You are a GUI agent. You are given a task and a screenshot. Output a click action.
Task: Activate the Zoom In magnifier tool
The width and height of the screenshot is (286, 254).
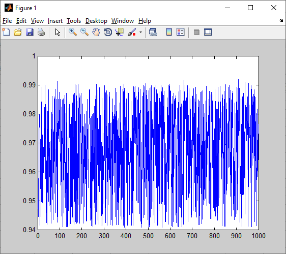(x=73, y=32)
